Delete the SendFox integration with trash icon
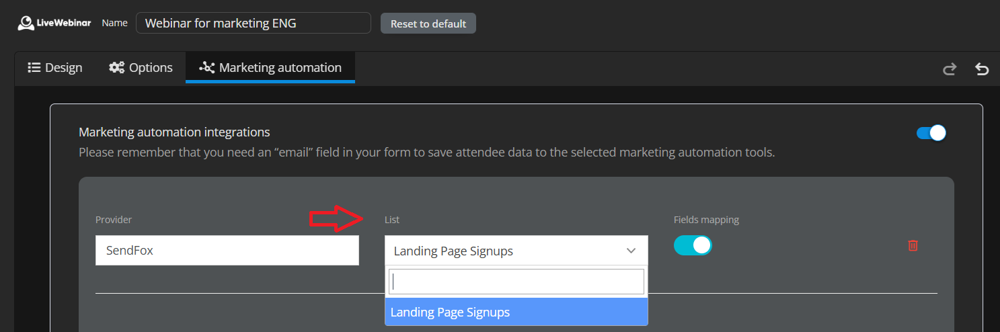1000x332 pixels. [913, 245]
